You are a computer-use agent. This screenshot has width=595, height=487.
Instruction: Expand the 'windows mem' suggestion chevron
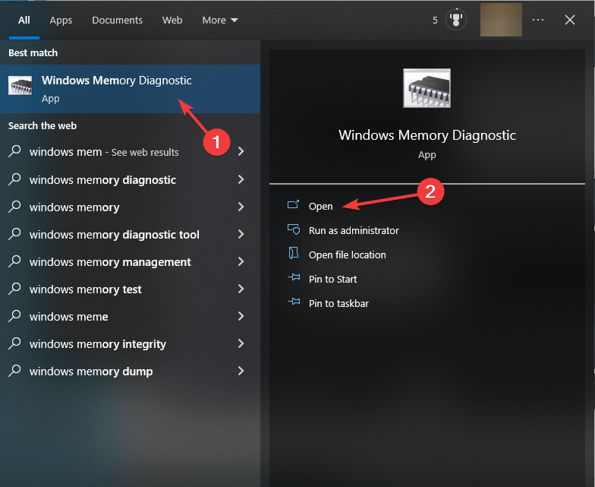pos(241,152)
